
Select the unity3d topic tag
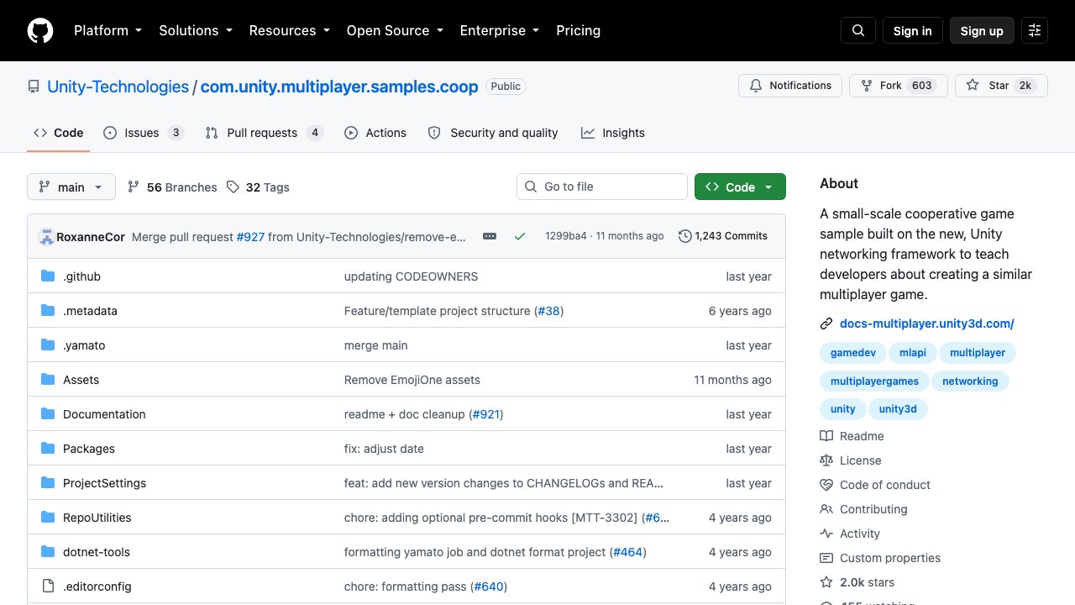click(x=898, y=409)
